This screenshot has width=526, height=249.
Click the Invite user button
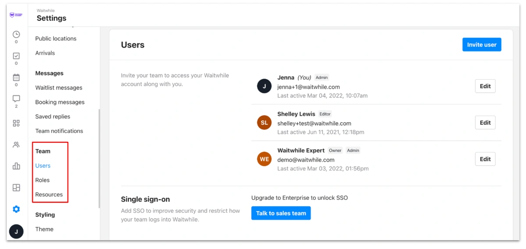[x=482, y=45]
